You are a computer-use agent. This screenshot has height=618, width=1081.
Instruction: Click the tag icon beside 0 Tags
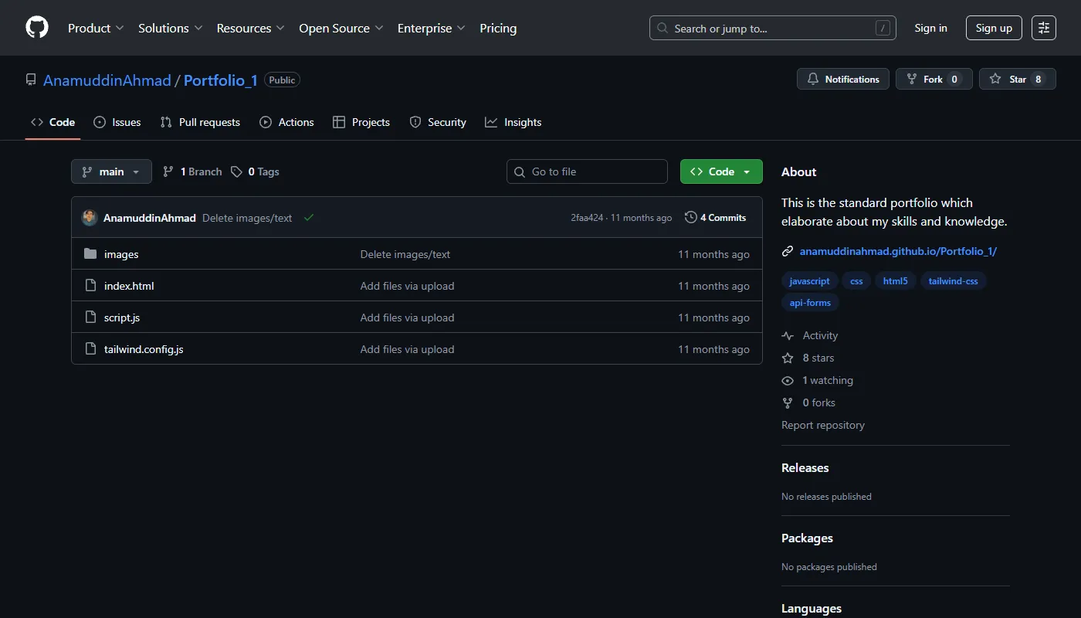[236, 171]
